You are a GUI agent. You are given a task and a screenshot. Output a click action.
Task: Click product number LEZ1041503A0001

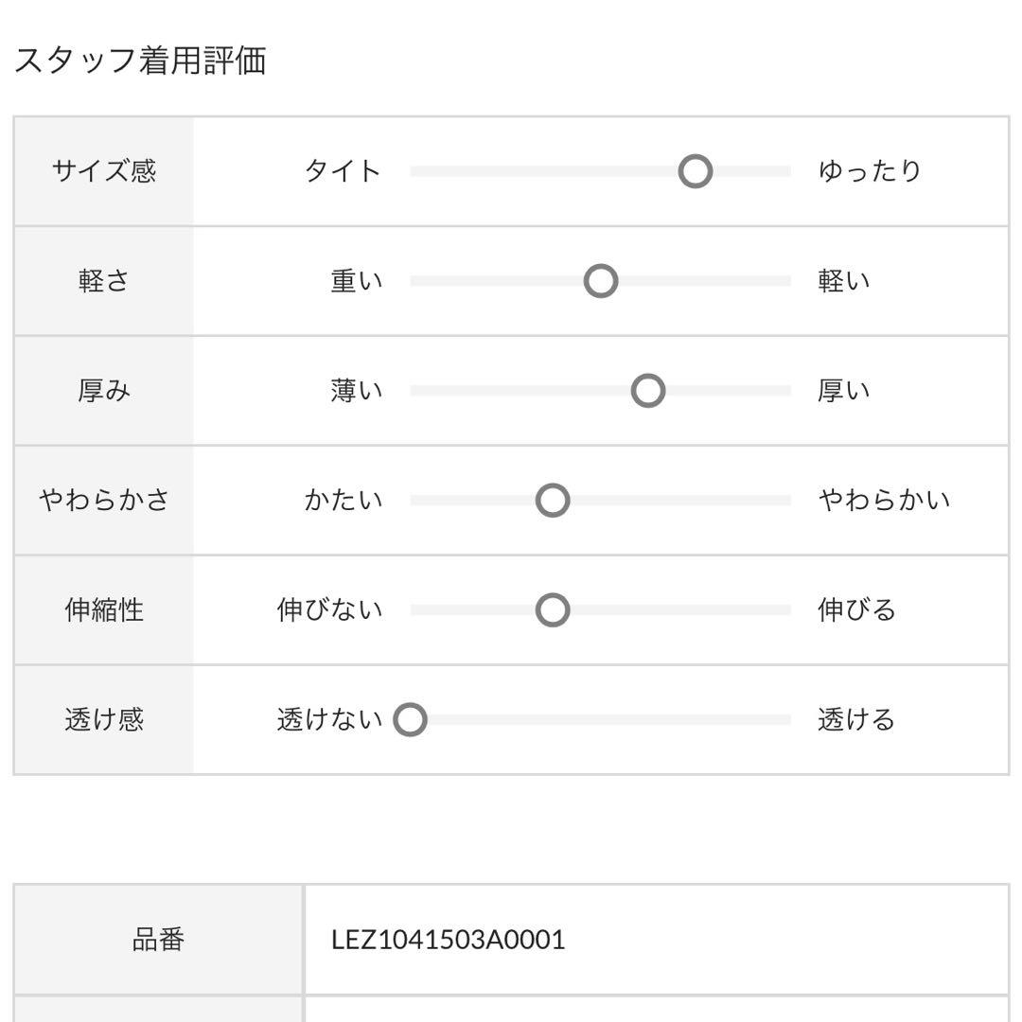tap(448, 940)
